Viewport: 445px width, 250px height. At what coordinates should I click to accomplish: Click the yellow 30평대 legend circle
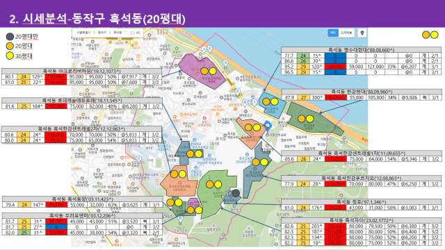(x=10, y=56)
